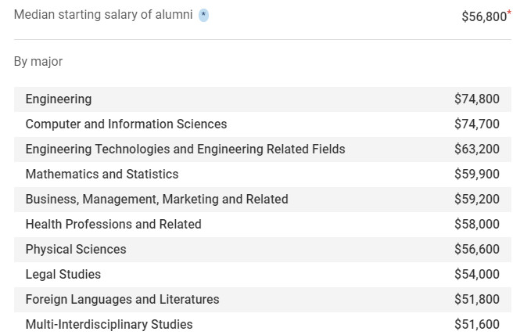This screenshot has width=520, height=335.
Task: Select the Legal Studies row
Action: pos(63,274)
